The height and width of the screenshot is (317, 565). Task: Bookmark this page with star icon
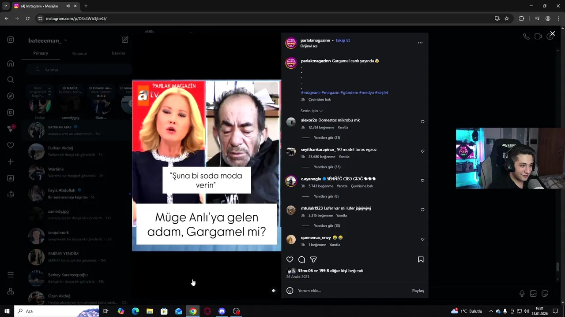pos(507,18)
